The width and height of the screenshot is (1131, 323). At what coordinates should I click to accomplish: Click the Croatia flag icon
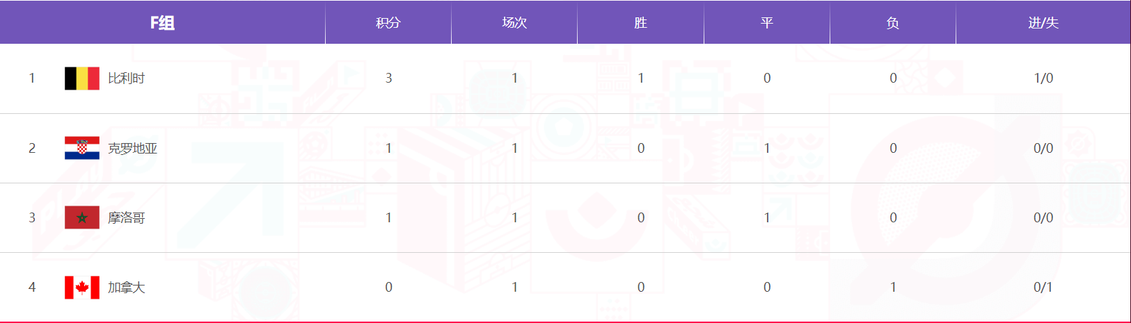click(81, 148)
